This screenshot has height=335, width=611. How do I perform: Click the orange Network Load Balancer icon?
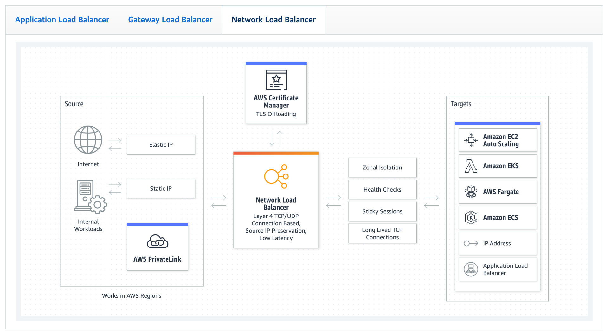276,176
